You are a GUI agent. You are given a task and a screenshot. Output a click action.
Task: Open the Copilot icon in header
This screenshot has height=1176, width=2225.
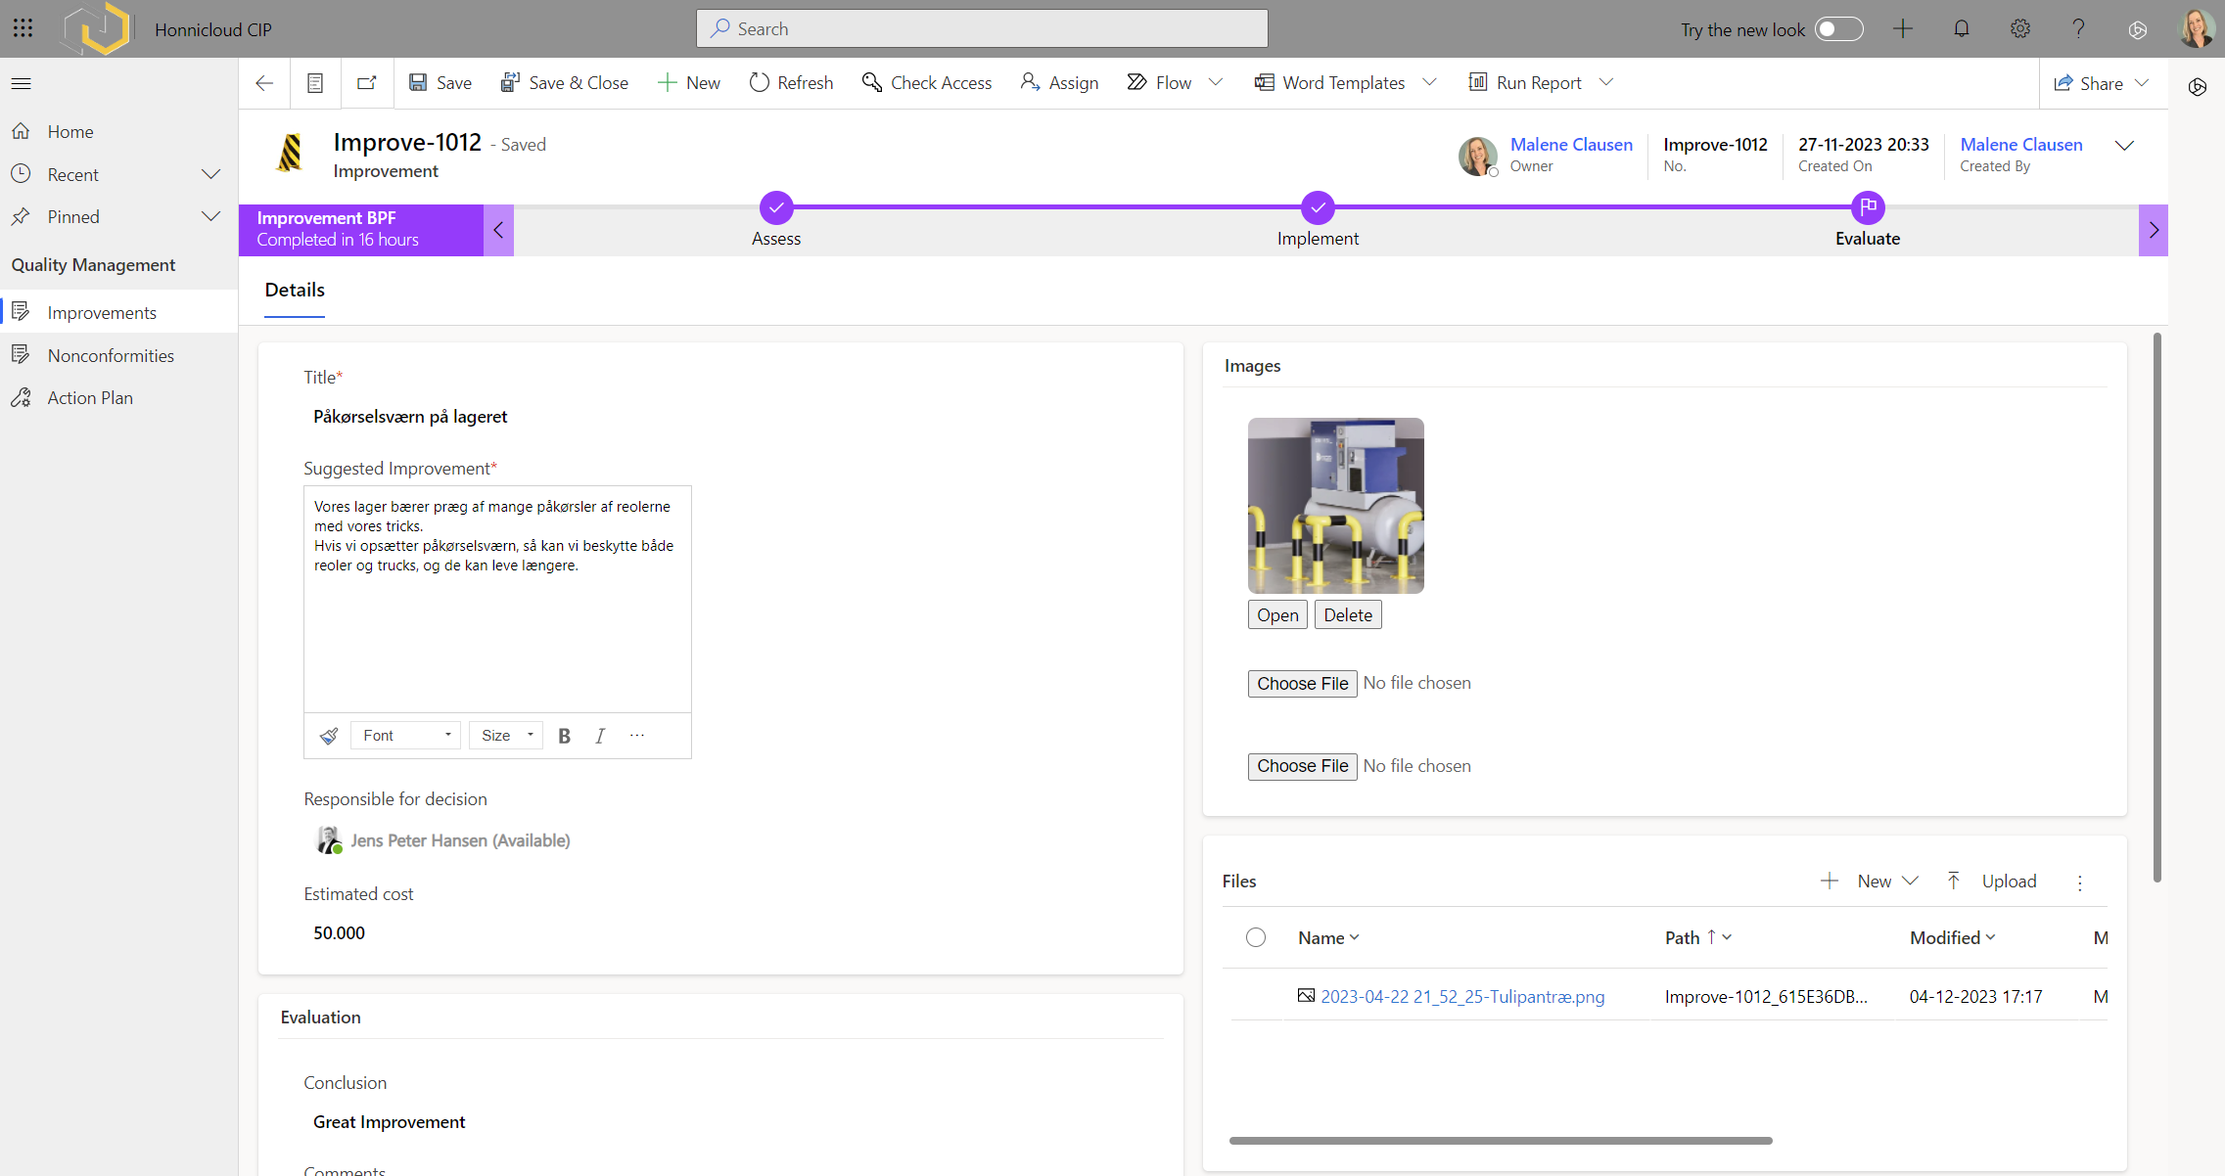pos(2138,29)
